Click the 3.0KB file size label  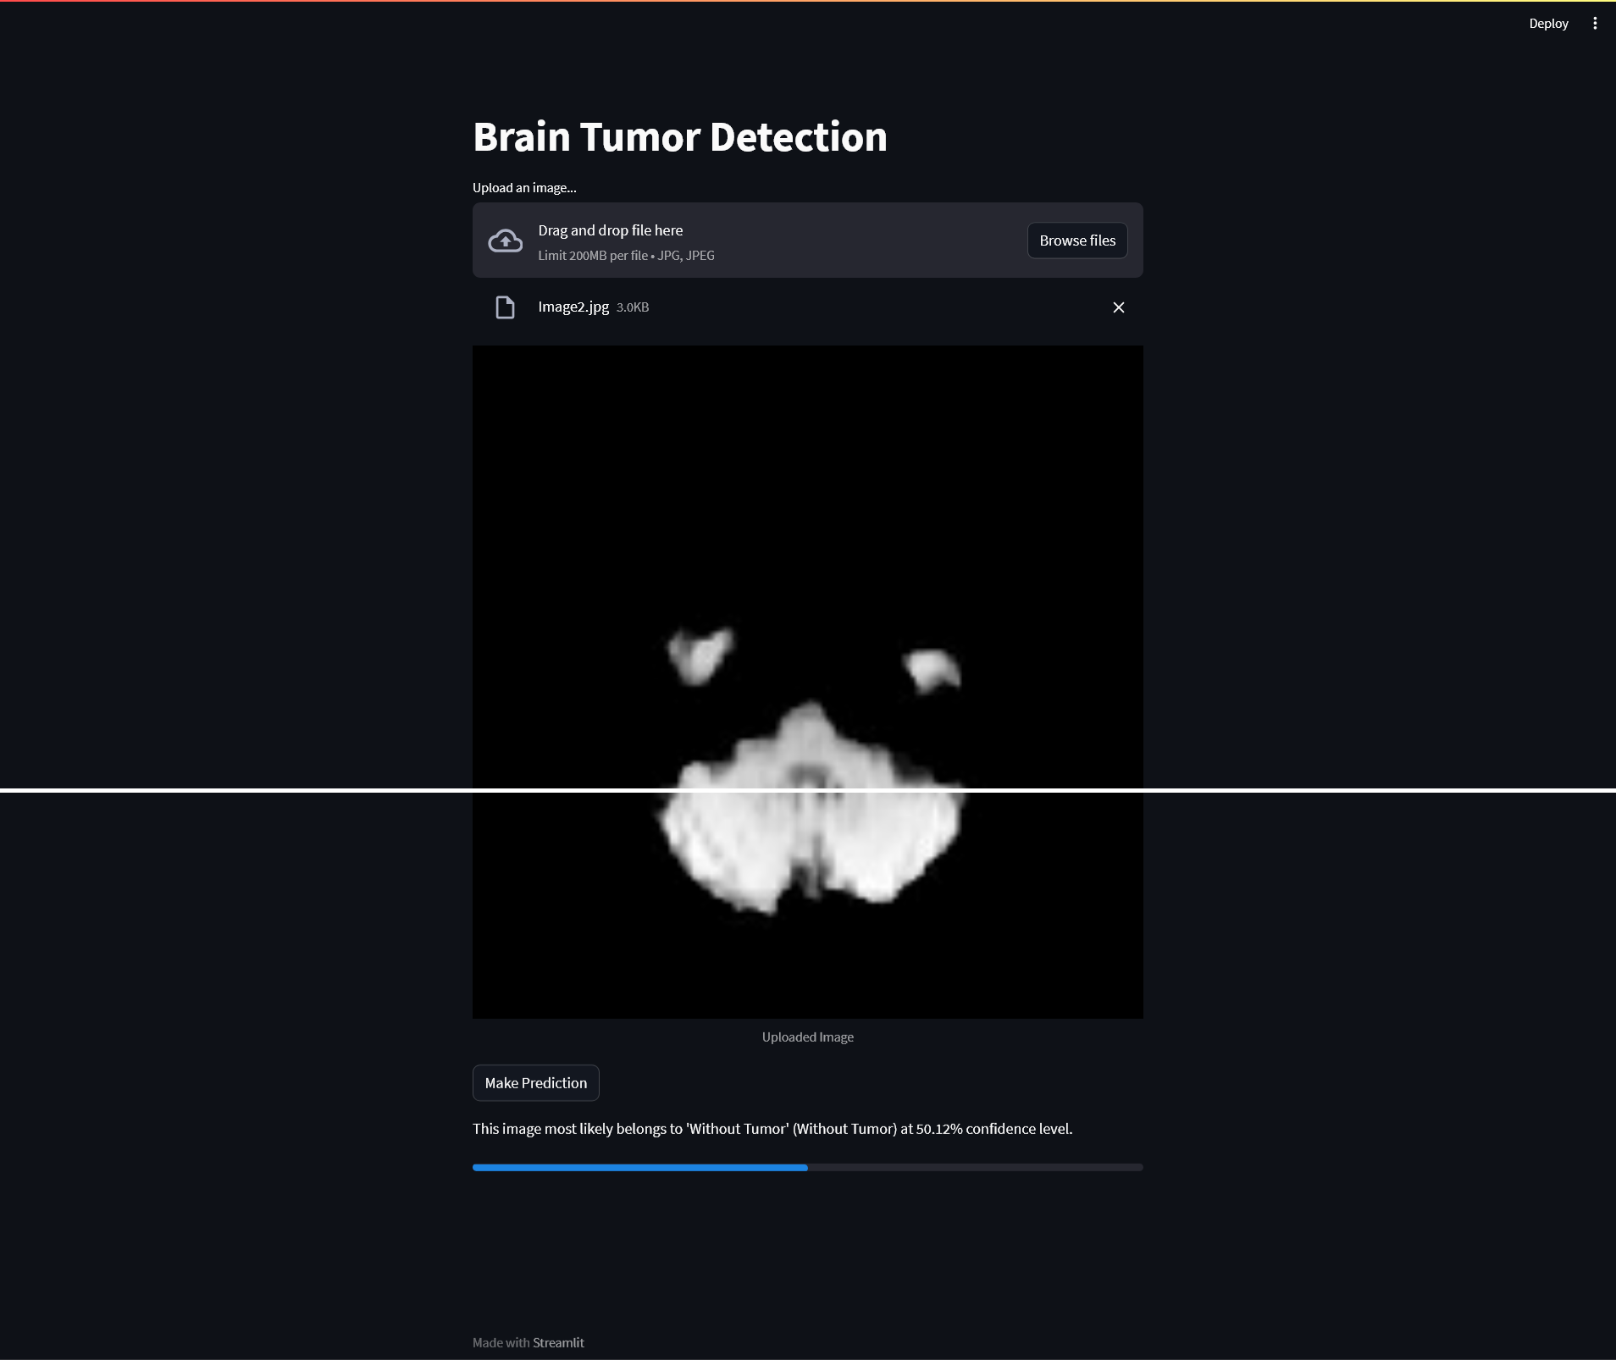tap(631, 307)
